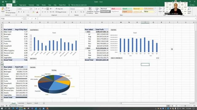Open the Font name dropdown
197x110 pixels.
point(30,9)
